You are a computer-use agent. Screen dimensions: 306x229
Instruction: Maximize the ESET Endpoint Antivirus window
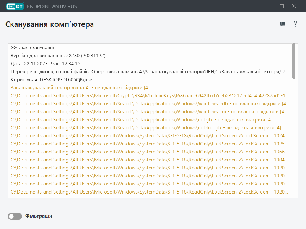(x=282, y=6)
